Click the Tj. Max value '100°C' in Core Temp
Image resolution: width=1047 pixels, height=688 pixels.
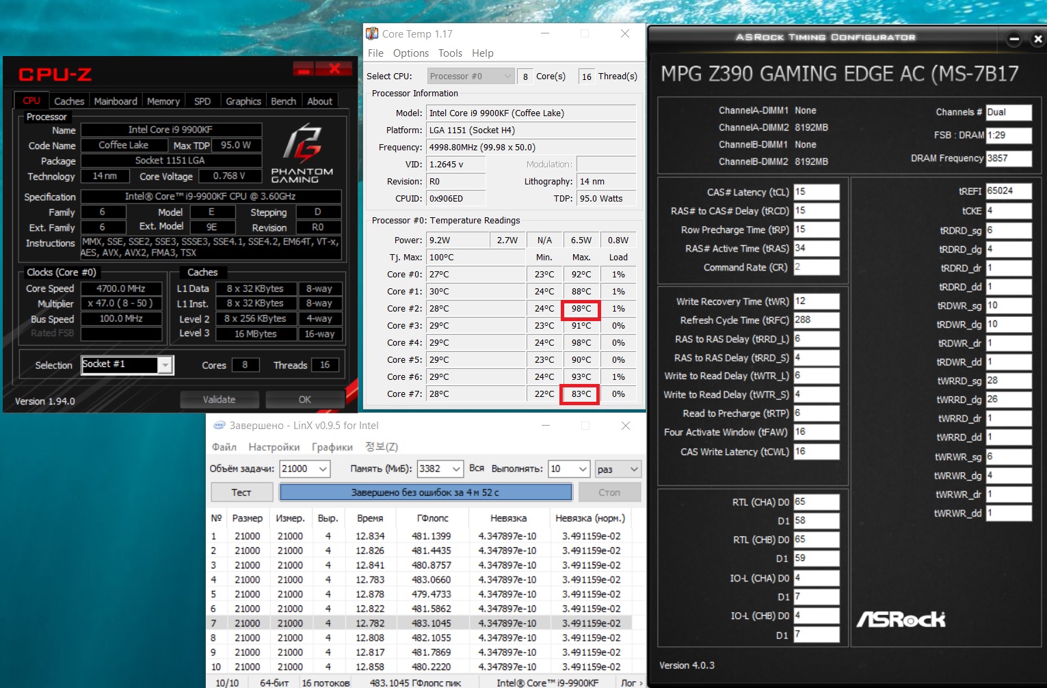click(475, 258)
